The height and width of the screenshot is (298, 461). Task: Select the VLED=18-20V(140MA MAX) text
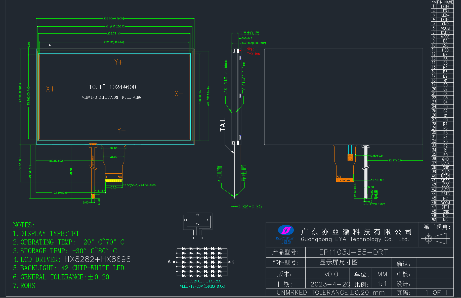[x=202, y=286]
